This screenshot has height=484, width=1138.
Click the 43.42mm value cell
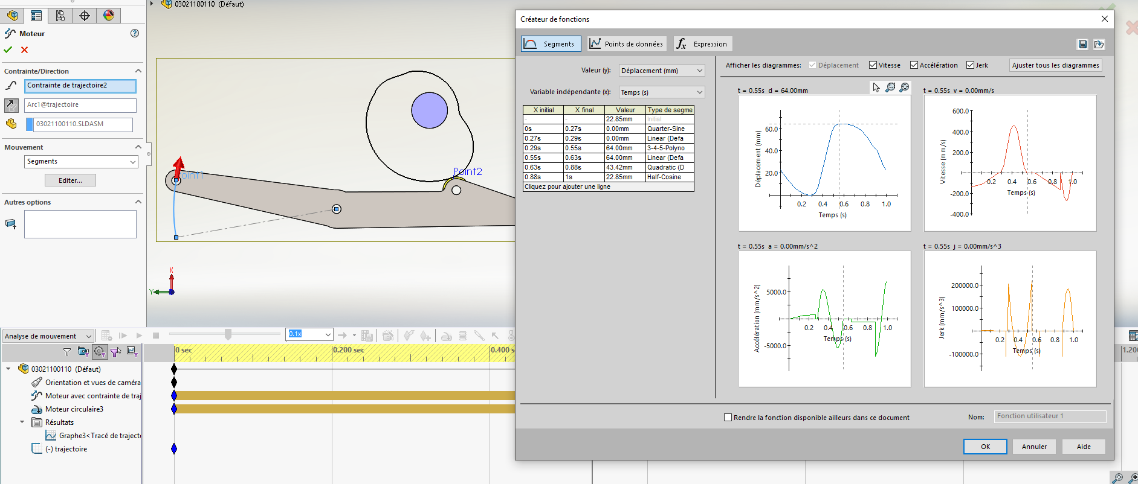point(625,168)
